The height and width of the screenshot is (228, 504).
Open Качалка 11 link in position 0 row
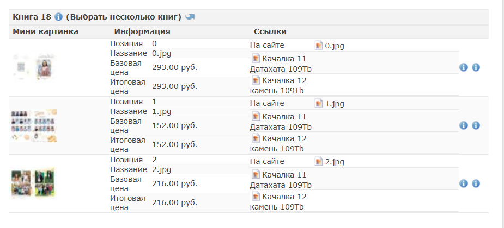[284, 59]
